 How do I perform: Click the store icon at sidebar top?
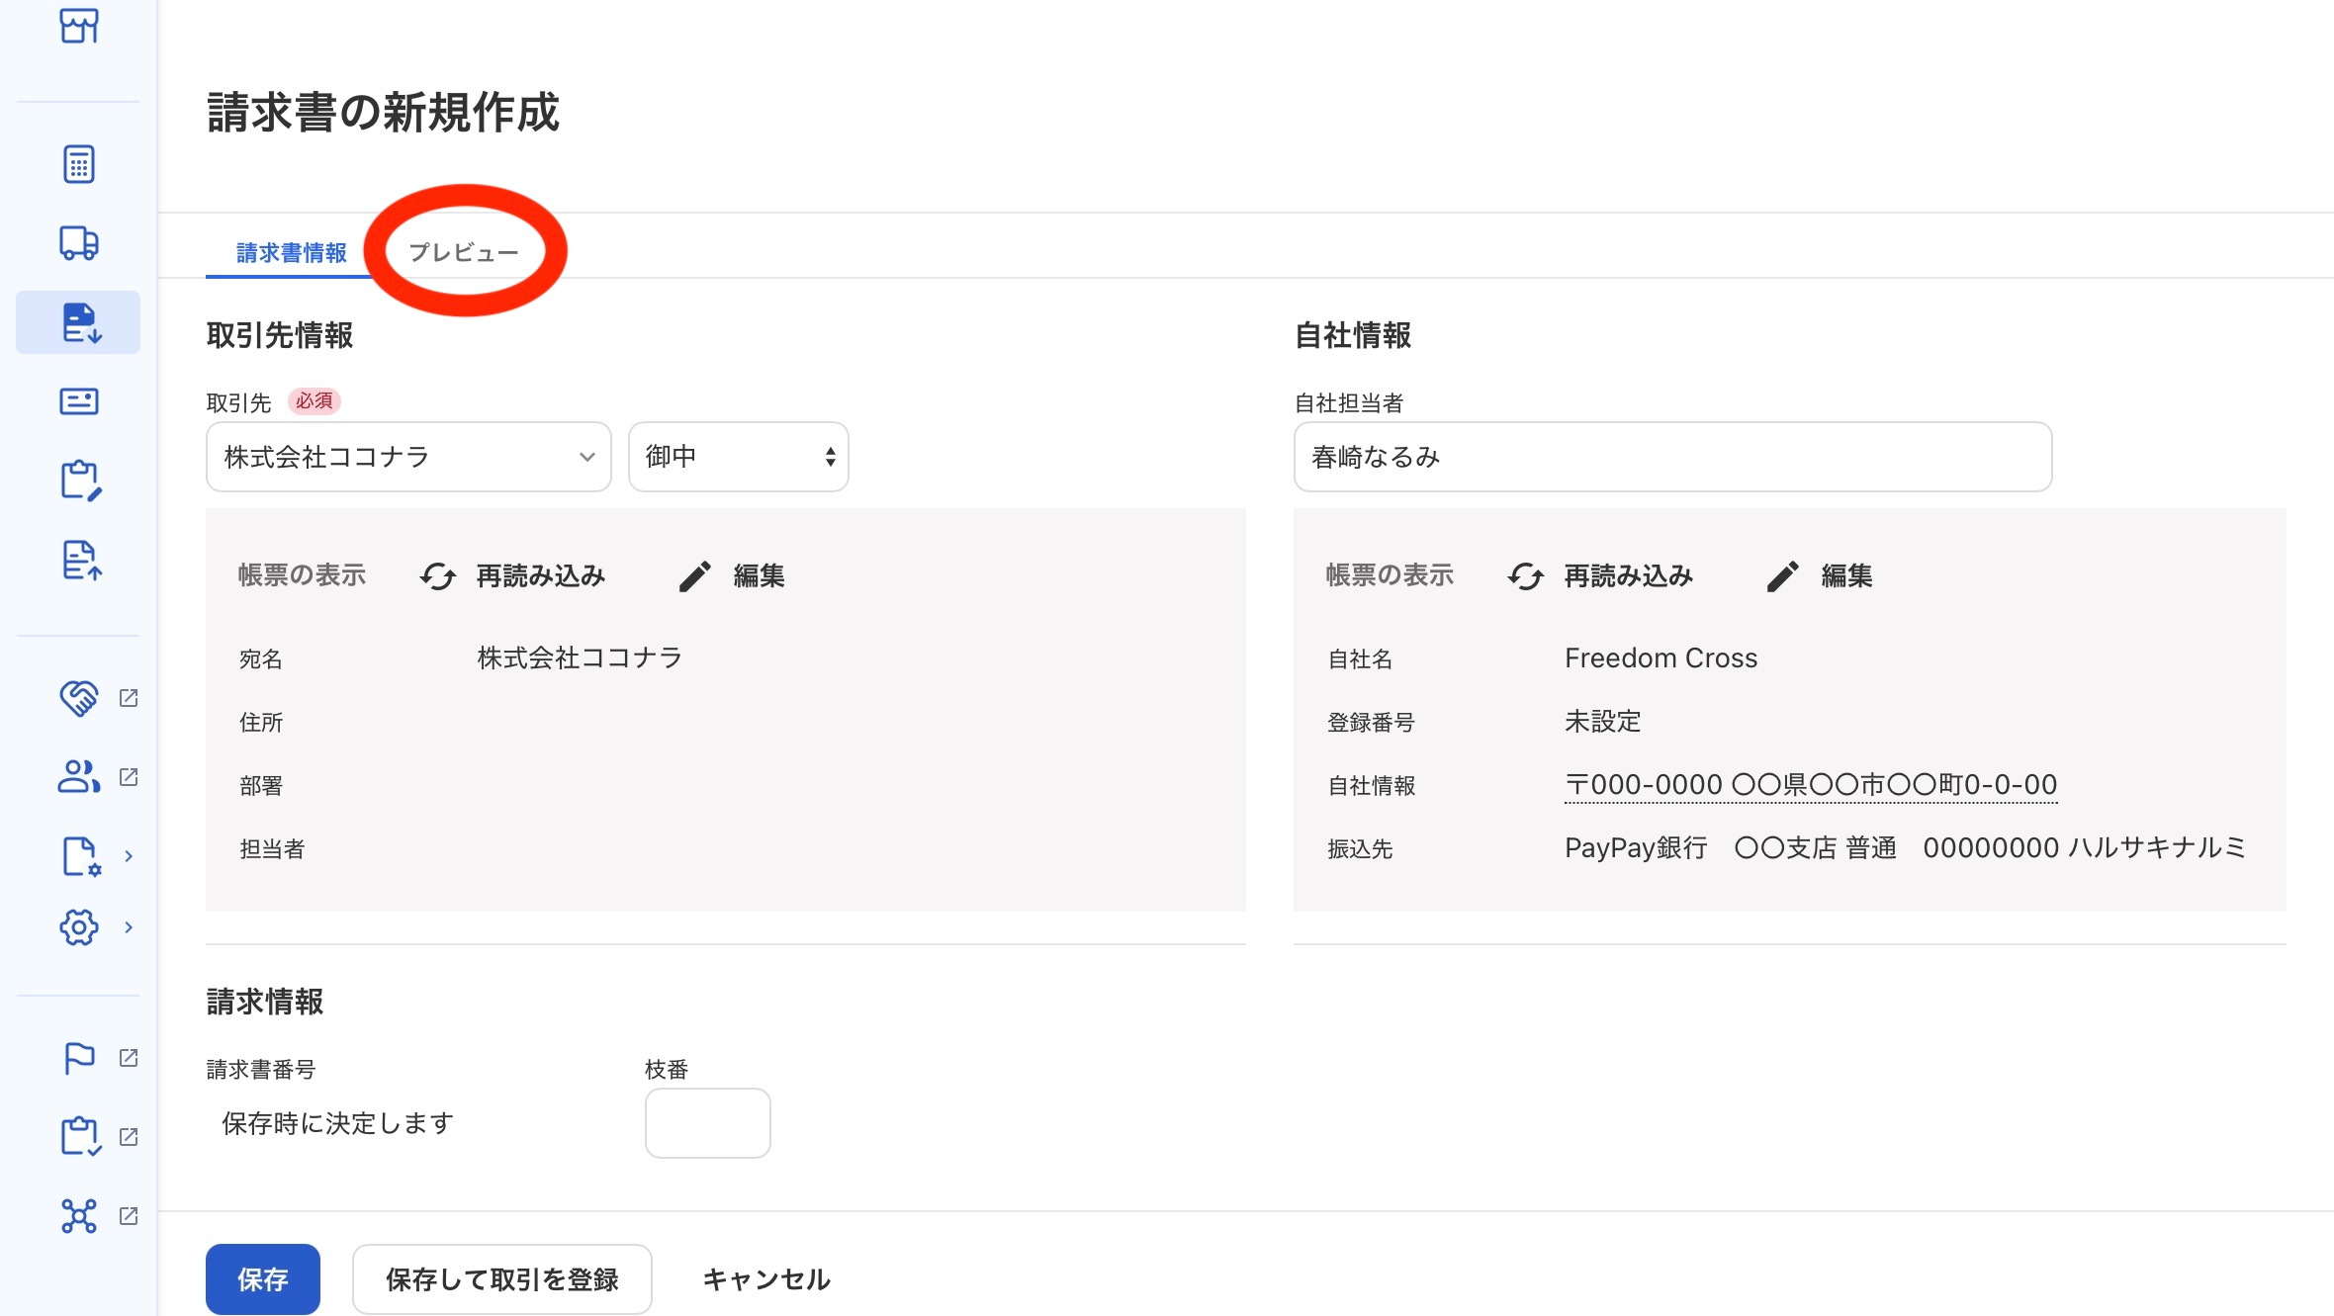pos(78,26)
